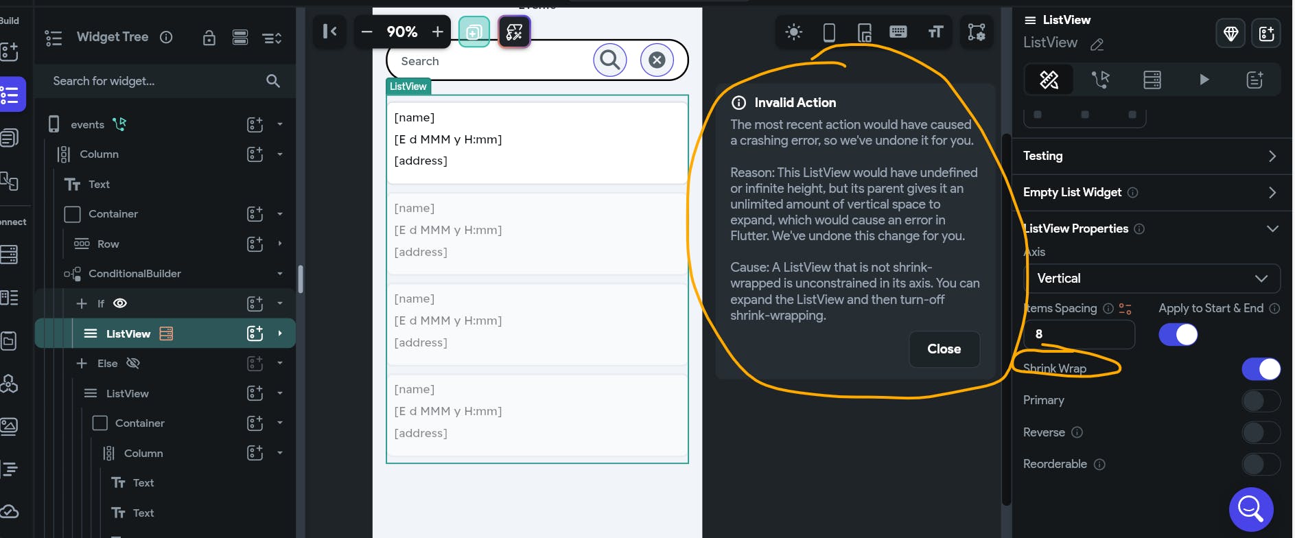Turn off the Shrink Wrap toggle

pos(1261,369)
